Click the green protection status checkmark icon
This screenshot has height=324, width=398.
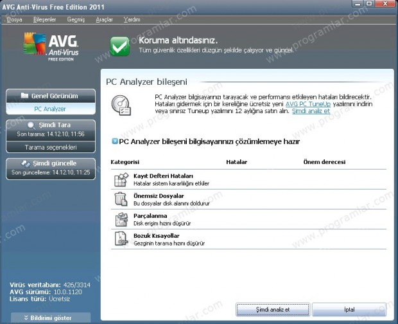click(119, 46)
